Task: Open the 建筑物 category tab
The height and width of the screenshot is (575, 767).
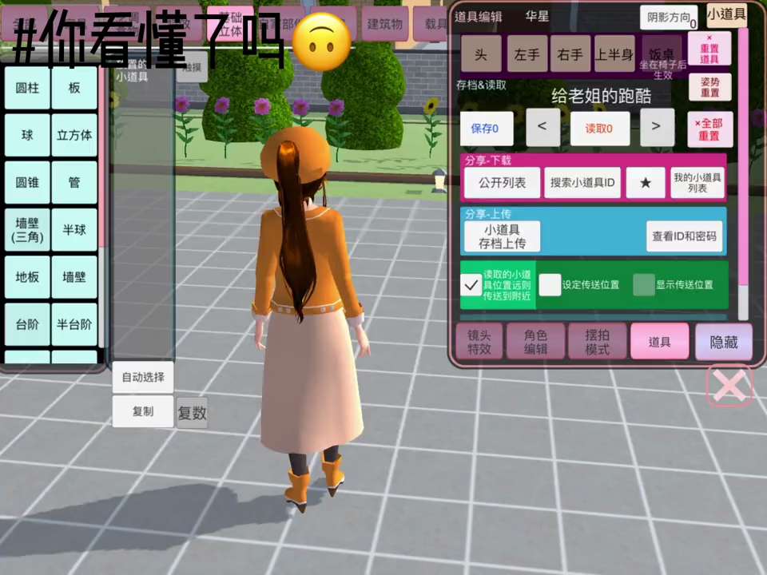Action: (384, 24)
